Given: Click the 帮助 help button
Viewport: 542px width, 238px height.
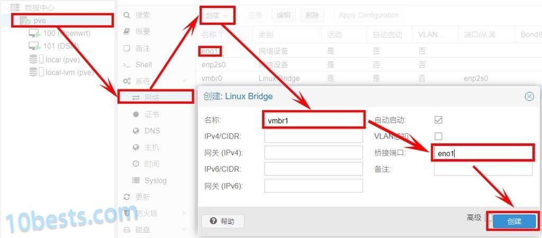Looking at the screenshot, I should (x=223, y=222).
